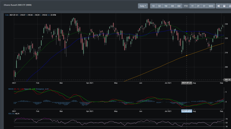
Task: Choose the 3M time range
Action: point(172,6)
